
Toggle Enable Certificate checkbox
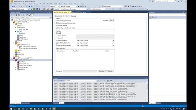point(57,26)
